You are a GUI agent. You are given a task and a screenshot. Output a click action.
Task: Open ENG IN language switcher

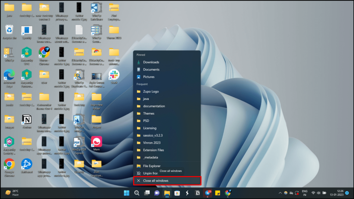tap(304, 193)
